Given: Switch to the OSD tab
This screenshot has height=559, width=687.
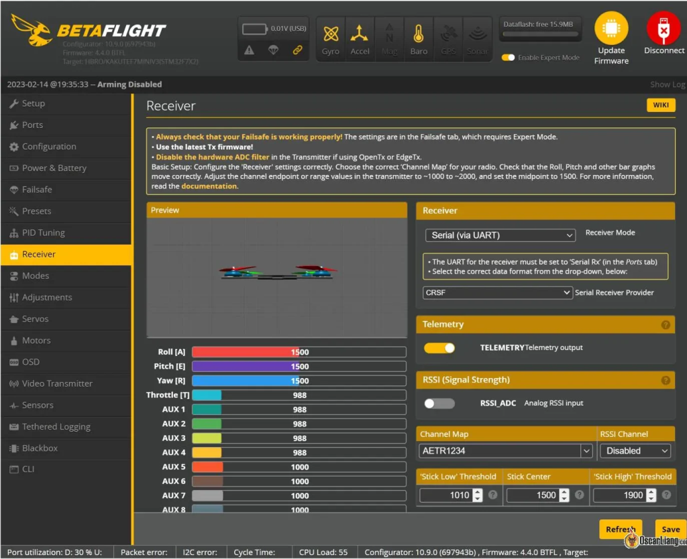Looking at the screenshot, I should pyautogui.click(x=66, y=362).
